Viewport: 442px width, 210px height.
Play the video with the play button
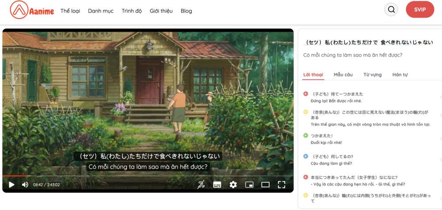click(11, 185)
